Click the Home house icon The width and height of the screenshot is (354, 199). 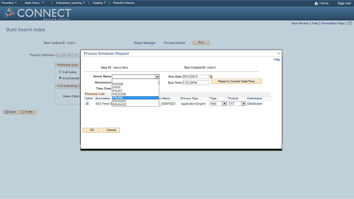316,3
